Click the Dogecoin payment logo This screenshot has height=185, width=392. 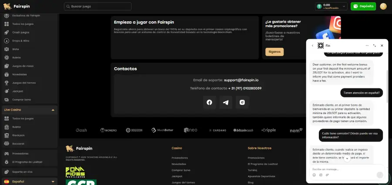tap(134, 130)
